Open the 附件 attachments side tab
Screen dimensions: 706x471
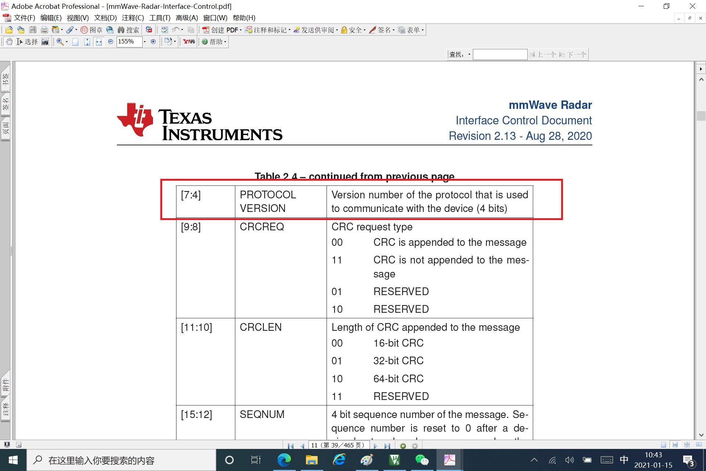click(x=6, y=385)
